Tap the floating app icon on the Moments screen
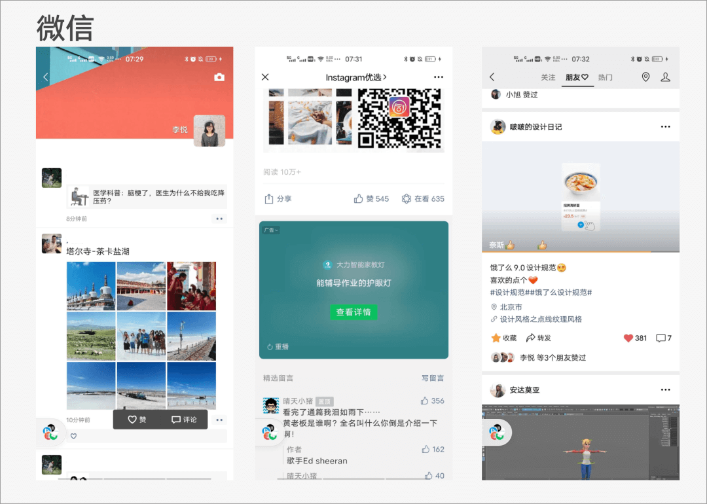Image resolution: width=707 pixels, height=504 pixels. [50, 432]
